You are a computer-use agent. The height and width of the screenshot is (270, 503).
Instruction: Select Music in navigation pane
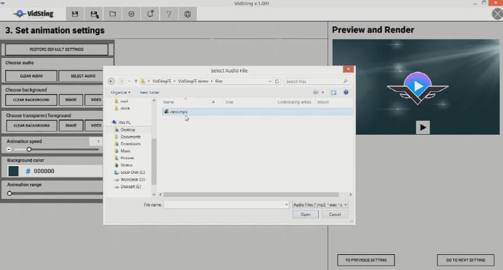click(125, 151)
